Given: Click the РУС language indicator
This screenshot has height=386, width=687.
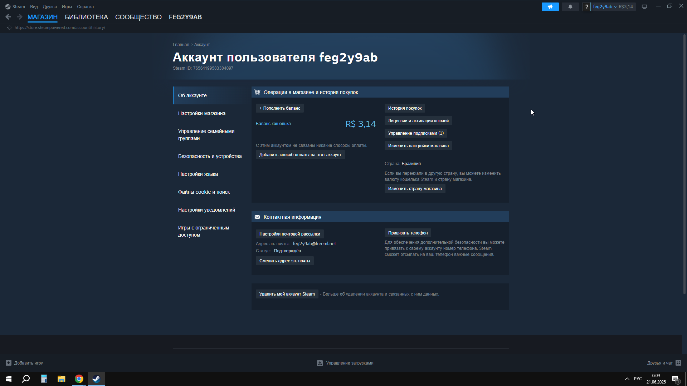Looking at the screenshot, I should 638,379.
